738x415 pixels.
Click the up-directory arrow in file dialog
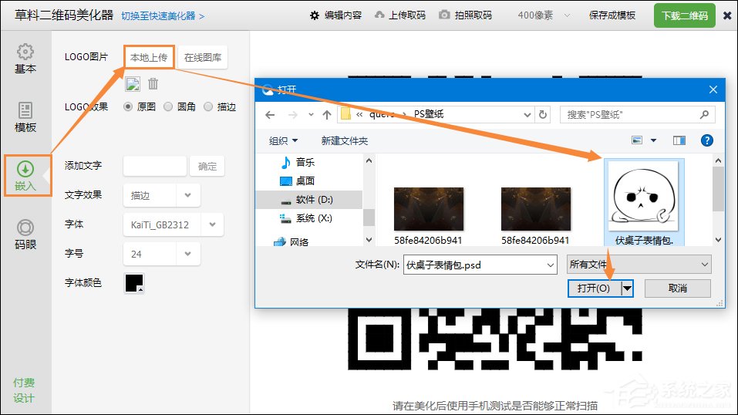pos(327,115)
